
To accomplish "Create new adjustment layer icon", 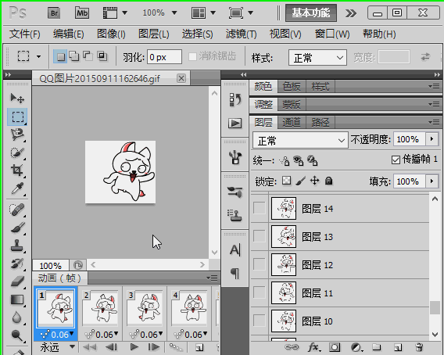I will coord(356,347).
